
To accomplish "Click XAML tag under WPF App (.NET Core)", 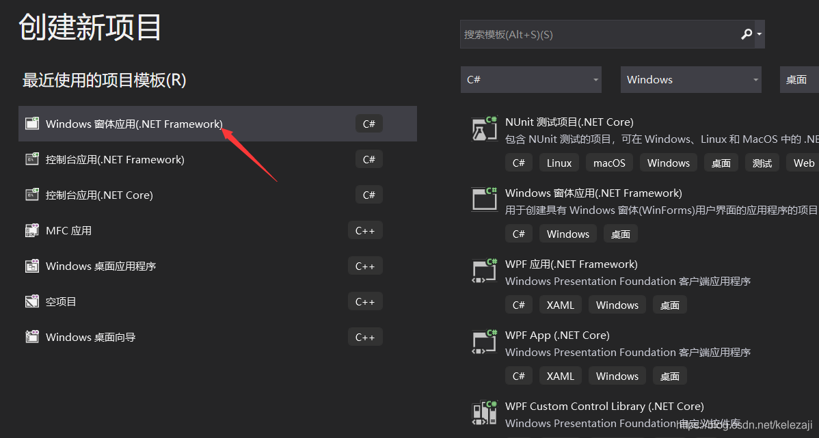I will click(x=561, y=376).
